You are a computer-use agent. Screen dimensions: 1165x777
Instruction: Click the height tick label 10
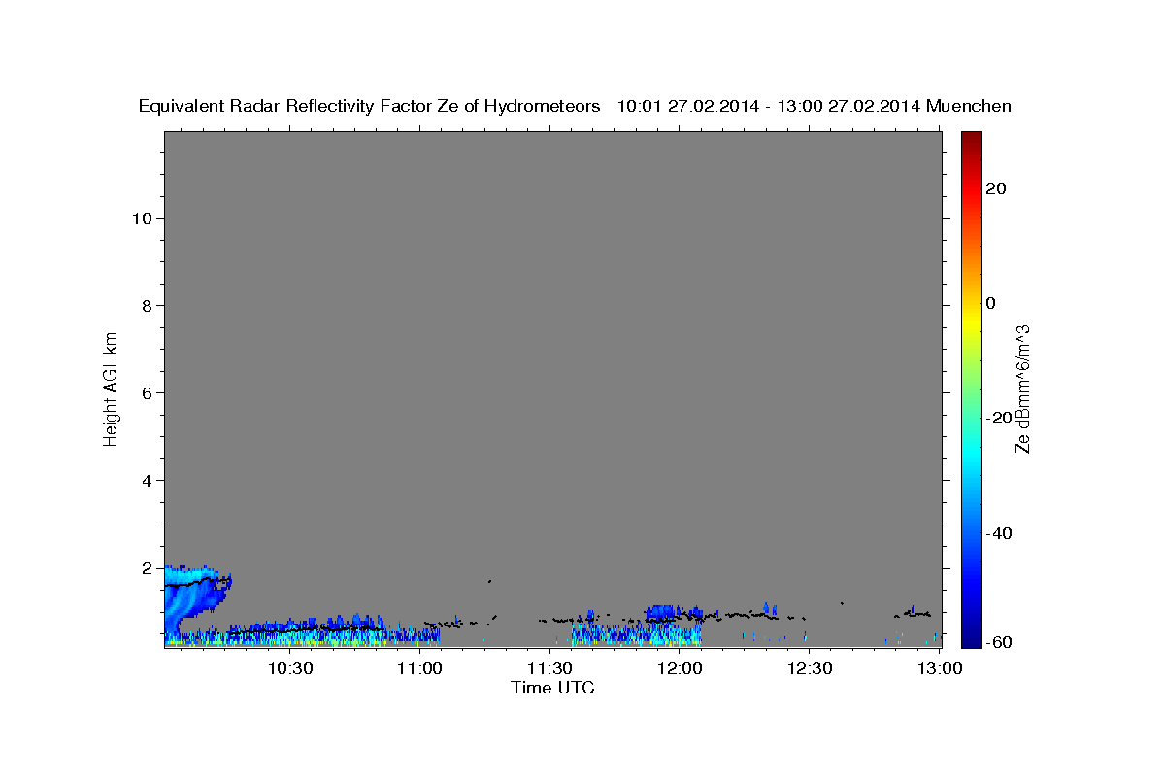[x=144, y=219]
